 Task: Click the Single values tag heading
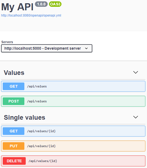[x=24, y=118]
